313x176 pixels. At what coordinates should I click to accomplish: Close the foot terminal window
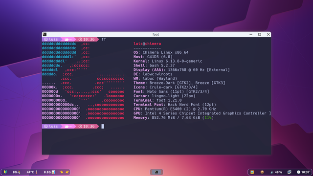point(268,35)
